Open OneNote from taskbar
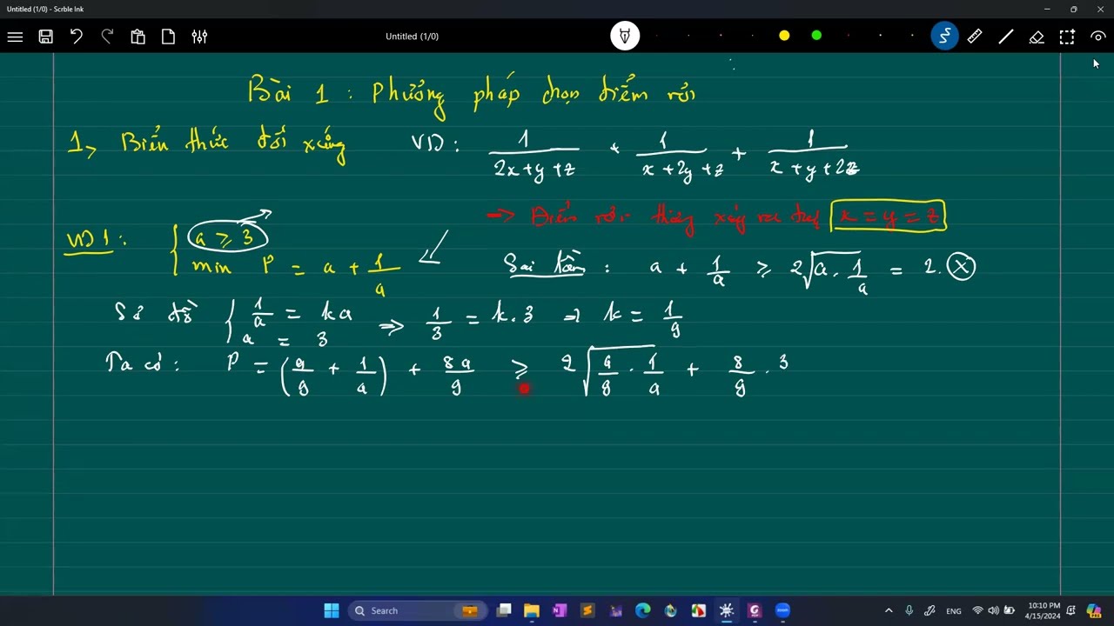 click(560, 610)
